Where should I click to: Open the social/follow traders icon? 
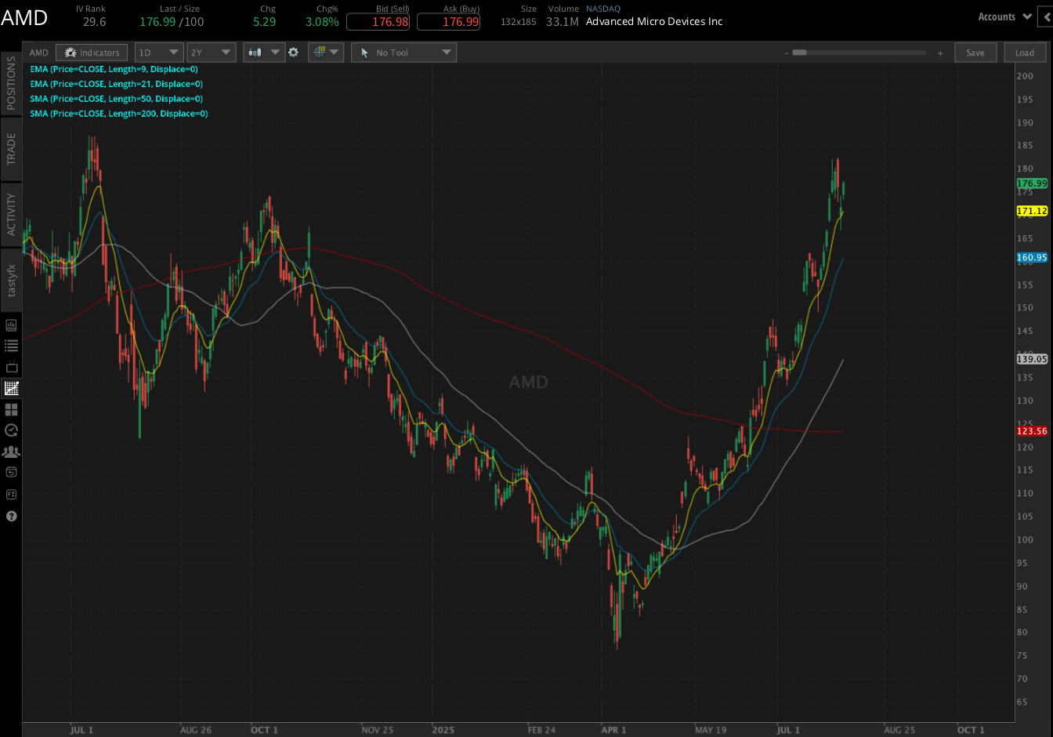(12, 451)
